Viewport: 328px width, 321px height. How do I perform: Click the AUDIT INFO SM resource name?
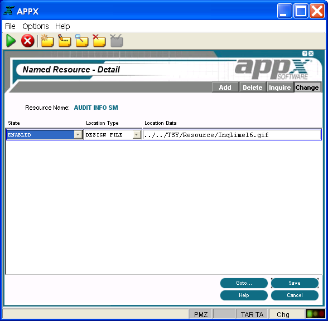pos(96,108)
